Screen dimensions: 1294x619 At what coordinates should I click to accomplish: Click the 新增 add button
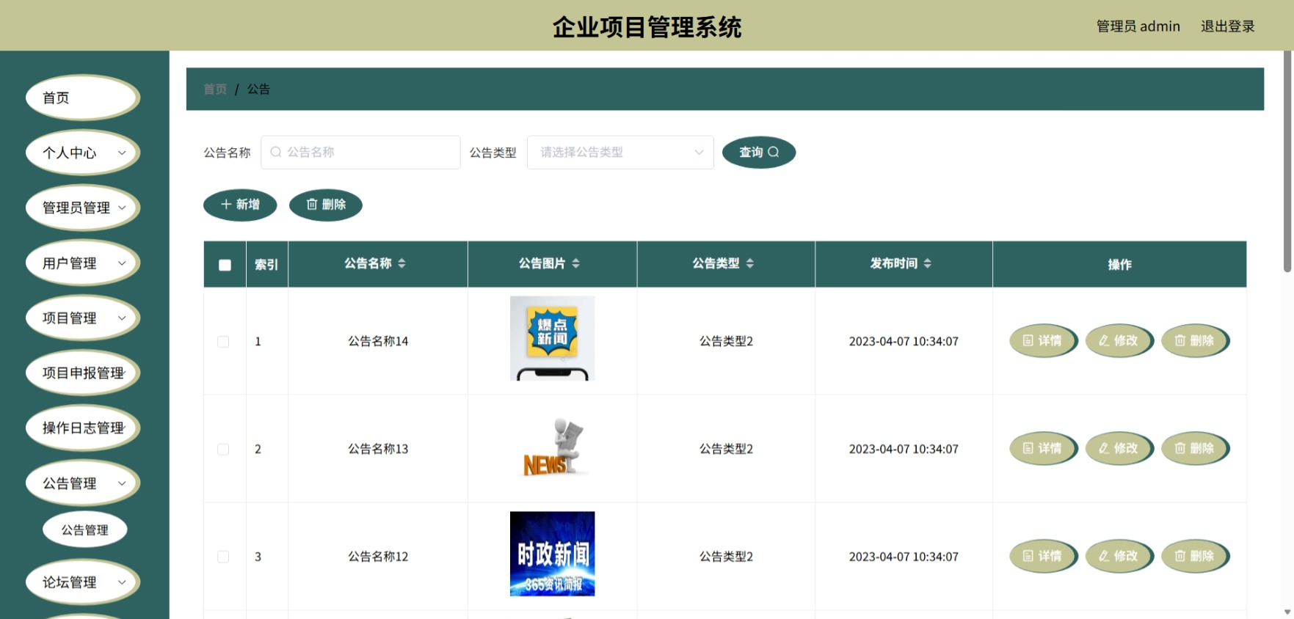click(x=240, y=204)
